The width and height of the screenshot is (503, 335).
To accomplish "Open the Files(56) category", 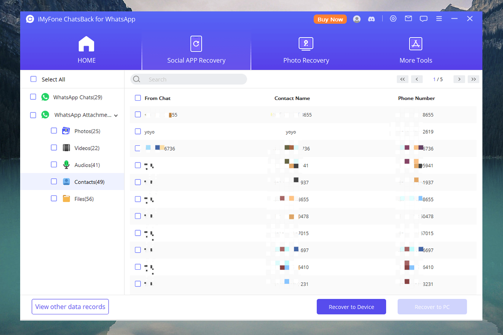I will [x=84, y=199].
